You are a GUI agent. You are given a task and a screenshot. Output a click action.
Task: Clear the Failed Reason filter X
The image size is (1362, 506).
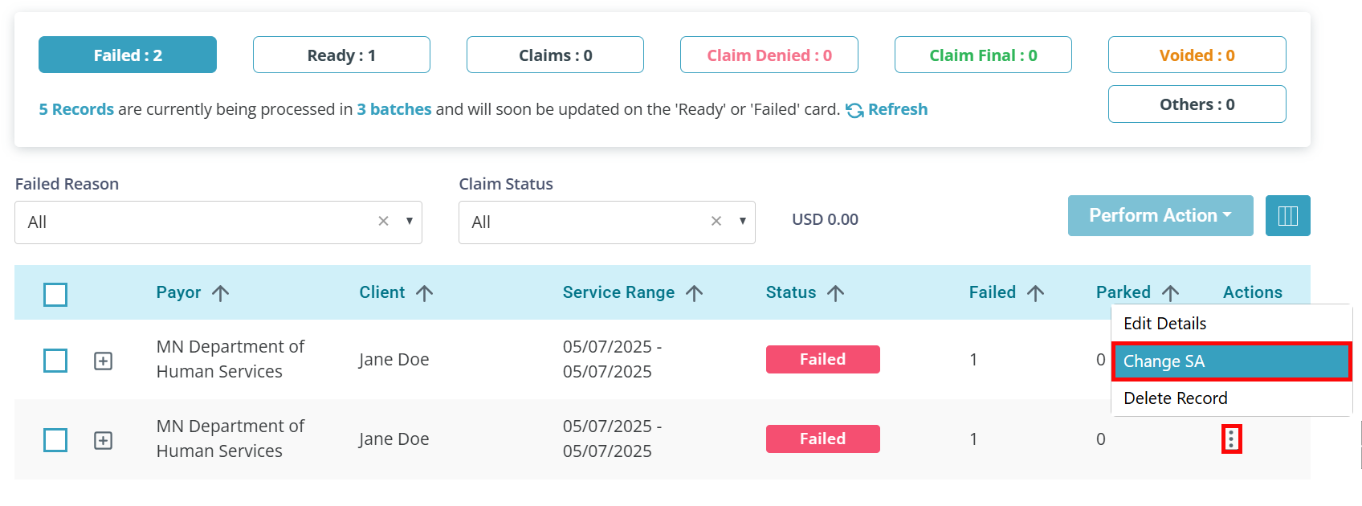(383, 222)
